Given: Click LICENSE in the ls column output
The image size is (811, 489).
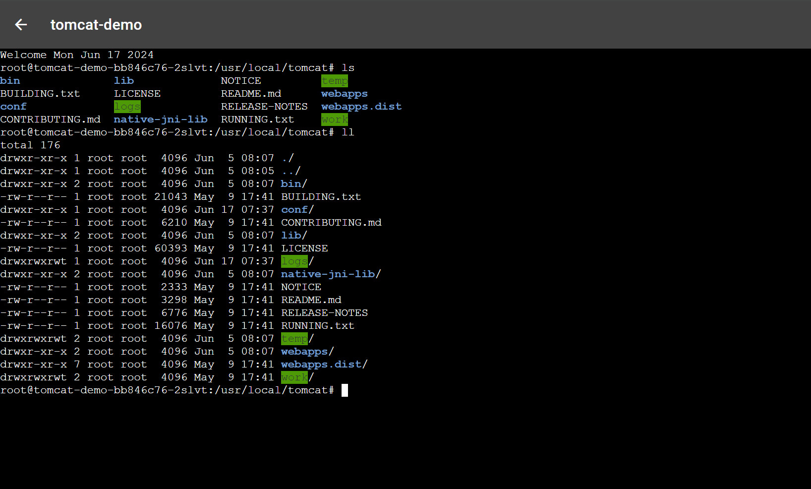Looking at the screenshot, I should (137, 94).
